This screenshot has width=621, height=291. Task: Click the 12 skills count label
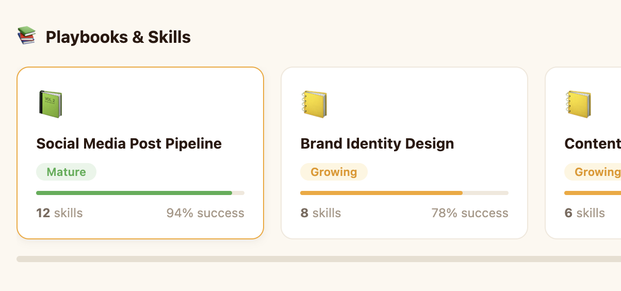59,213
